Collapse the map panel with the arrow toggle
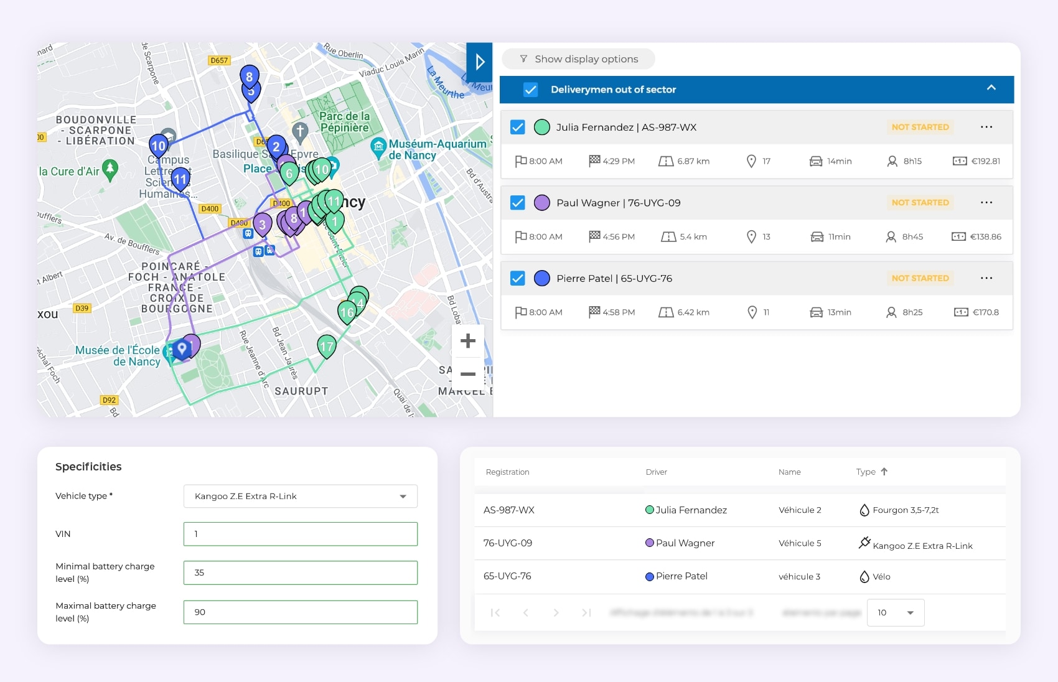This screenshot has width=1058, height=682. (479, 61)
